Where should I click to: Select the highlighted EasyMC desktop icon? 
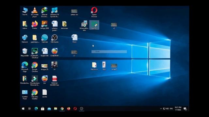94,25
